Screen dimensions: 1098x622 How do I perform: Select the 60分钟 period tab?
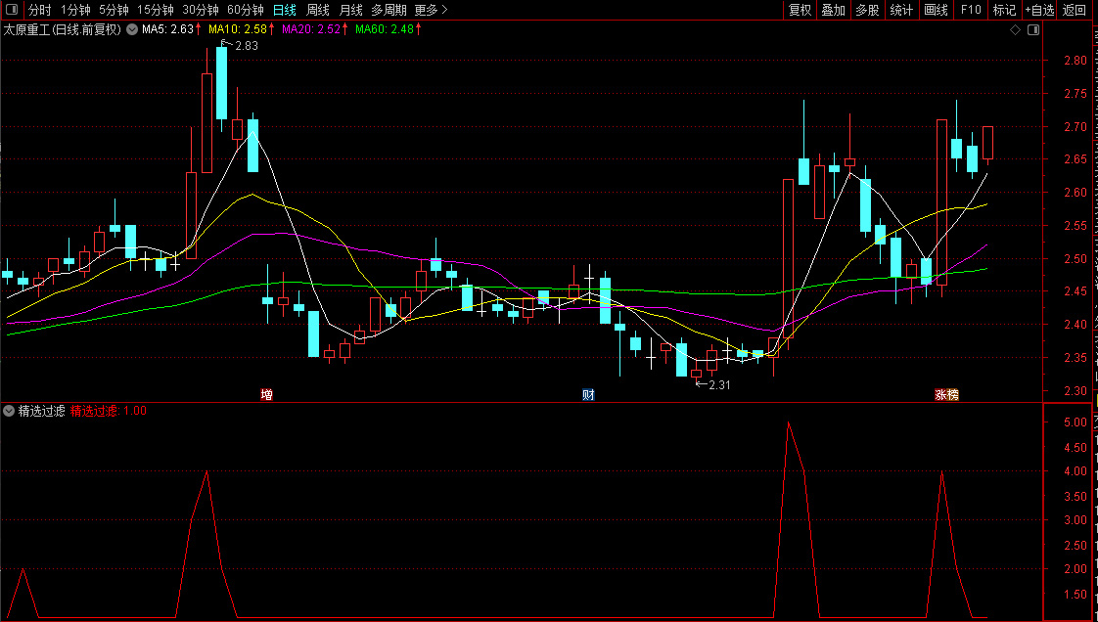[245, 10]
